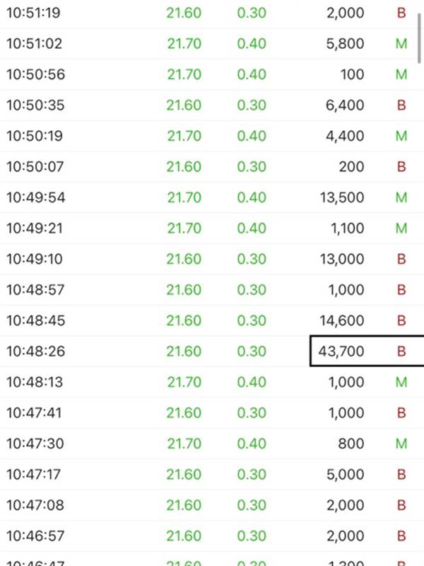Select the 800 volume trade at 10:47:30
The height and width of the screenshot is (566, 424).
tap(351, 444)
